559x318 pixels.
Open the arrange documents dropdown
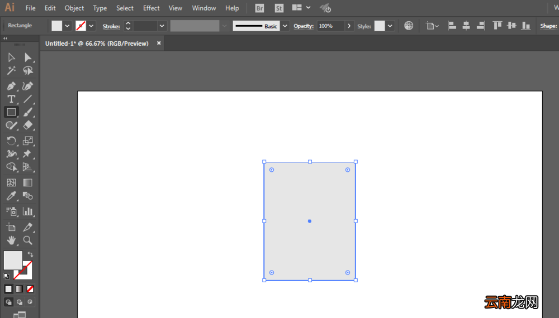coord(301,7)
